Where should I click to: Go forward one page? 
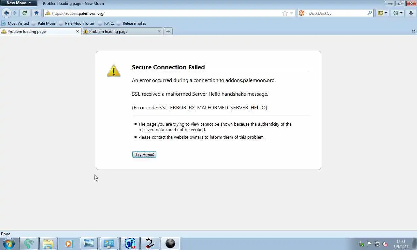(14, 13)
